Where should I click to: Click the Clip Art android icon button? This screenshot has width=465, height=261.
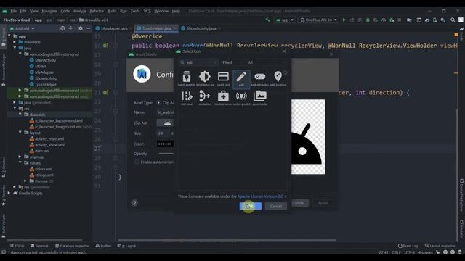coord(165,123)
